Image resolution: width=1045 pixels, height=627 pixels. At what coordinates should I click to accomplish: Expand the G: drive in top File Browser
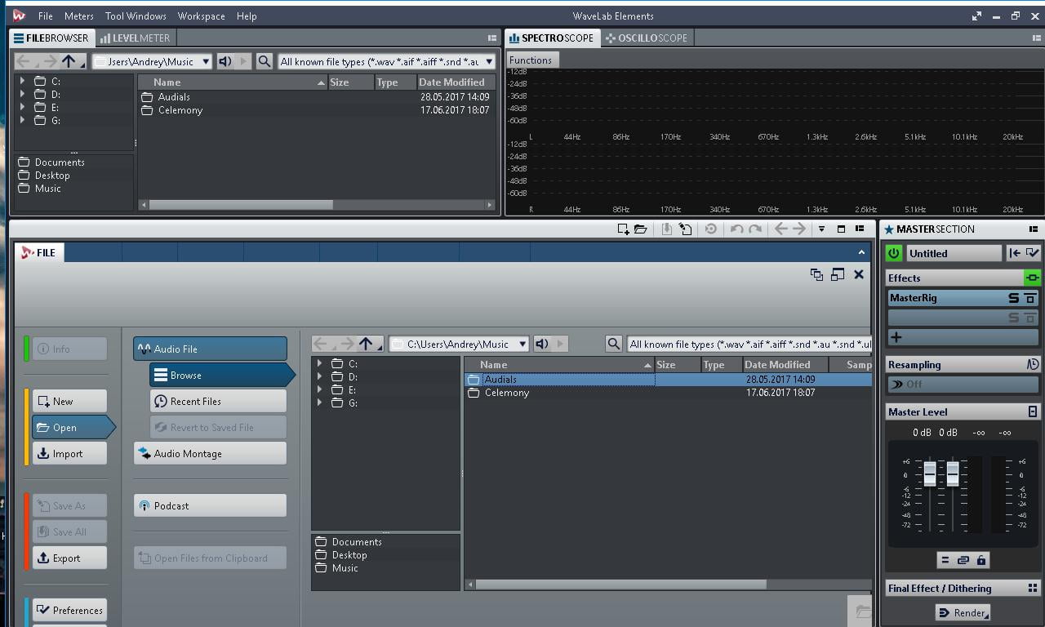tap(22, 120)
